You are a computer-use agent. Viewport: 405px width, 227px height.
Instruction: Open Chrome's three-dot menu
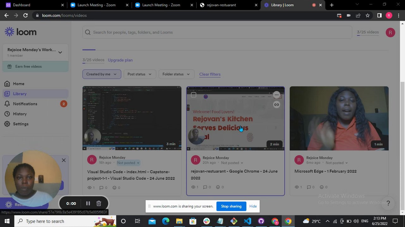coord(398,15)
